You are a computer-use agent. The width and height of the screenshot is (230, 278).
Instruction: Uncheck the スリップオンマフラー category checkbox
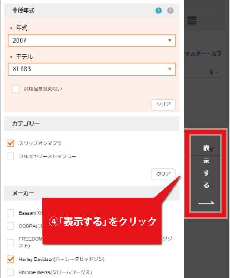click(x=11, y=143)
